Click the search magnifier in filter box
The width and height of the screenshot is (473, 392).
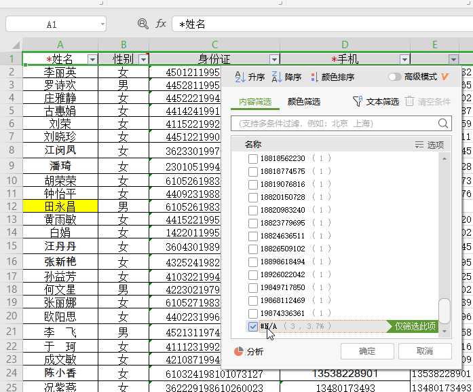(x=443, y=123)
